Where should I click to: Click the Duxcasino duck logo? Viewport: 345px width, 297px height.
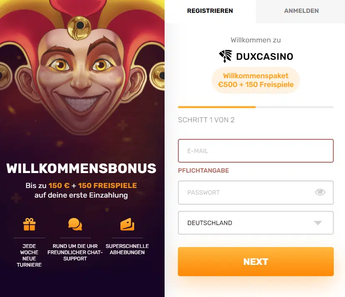click(x=225, y=56)
